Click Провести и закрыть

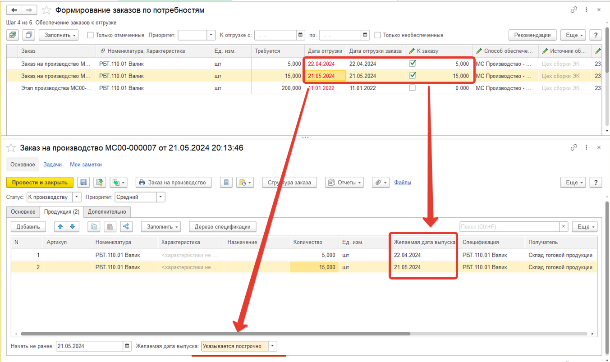point(40,183)
